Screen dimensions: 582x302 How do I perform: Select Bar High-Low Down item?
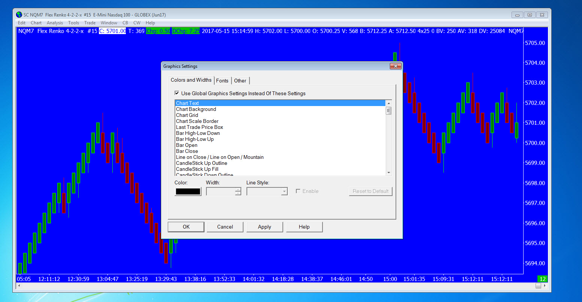click(x=280, y=133)
